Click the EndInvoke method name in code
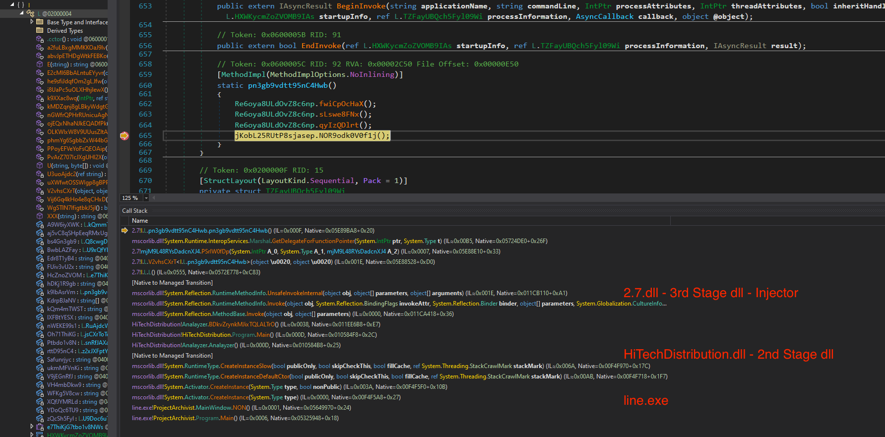Image resolution: width=885 pixels, height=437 pixels. [321, 46]
